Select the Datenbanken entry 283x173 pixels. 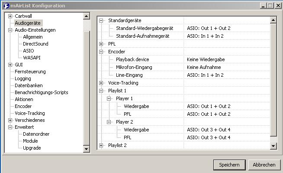29,85
